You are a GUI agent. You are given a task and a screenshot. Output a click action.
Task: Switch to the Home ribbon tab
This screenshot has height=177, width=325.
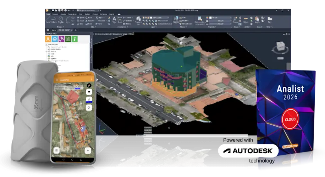pyautogui.click(x=48, y=14)
